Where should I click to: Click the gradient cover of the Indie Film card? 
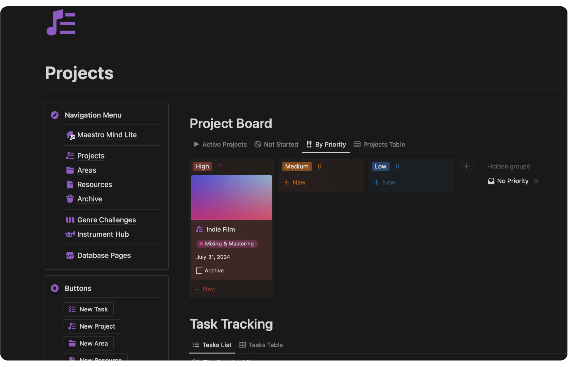pyautogui.click(x=231, y=198)
